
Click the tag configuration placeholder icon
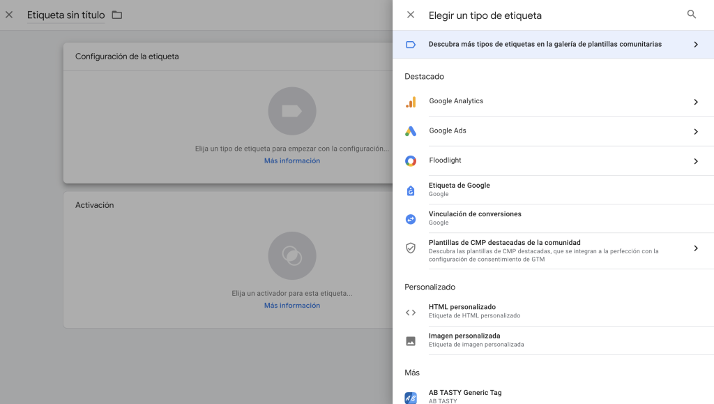(x=292, y=111)
